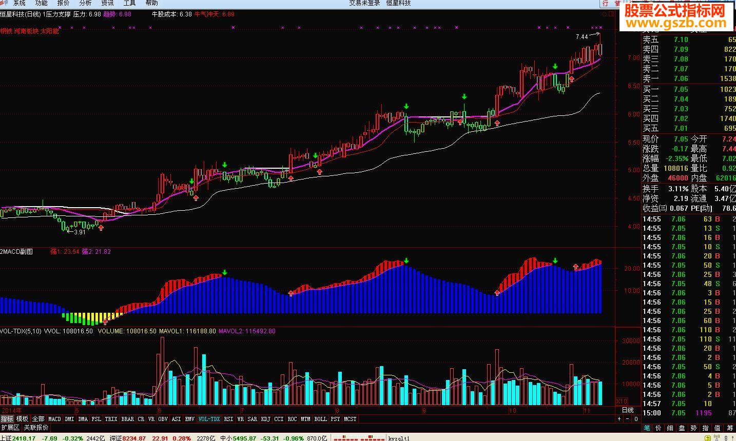Select the WR indicator tab
Viewport: 736px width, 441px height.
coord(240,419)
